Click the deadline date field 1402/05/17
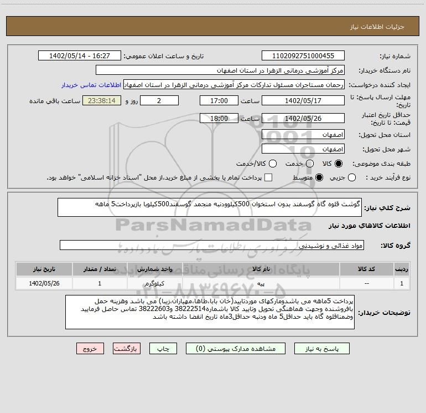This screenshot has height=413, width=426. (x=303, y=100)
